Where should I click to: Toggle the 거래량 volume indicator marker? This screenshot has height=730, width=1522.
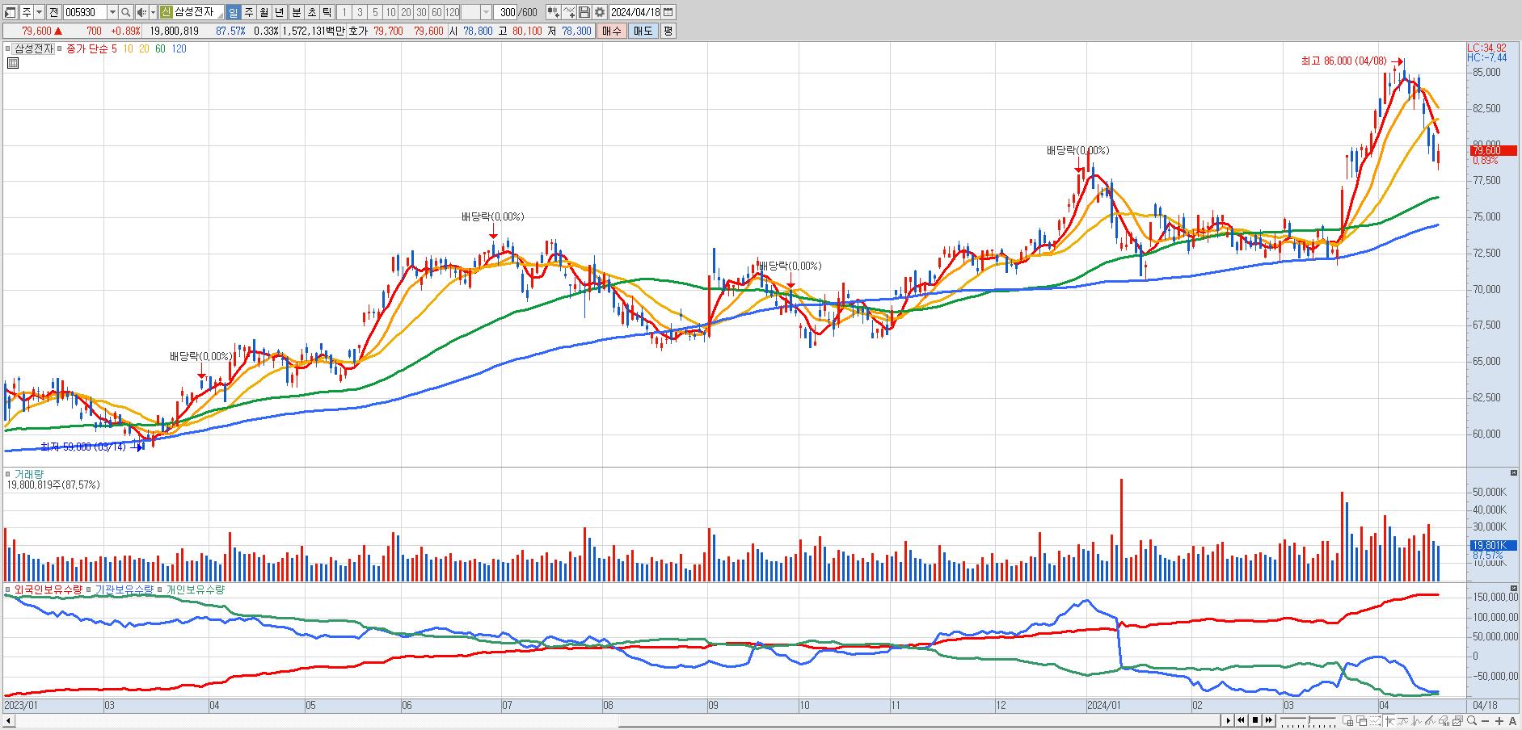(x=9, y=474)
